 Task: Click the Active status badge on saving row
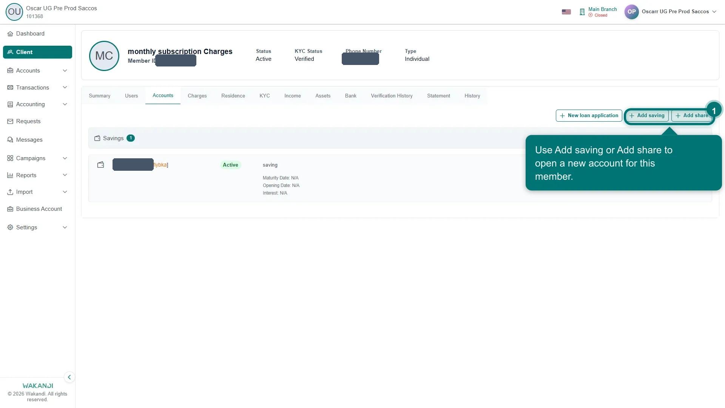[230, 165]
